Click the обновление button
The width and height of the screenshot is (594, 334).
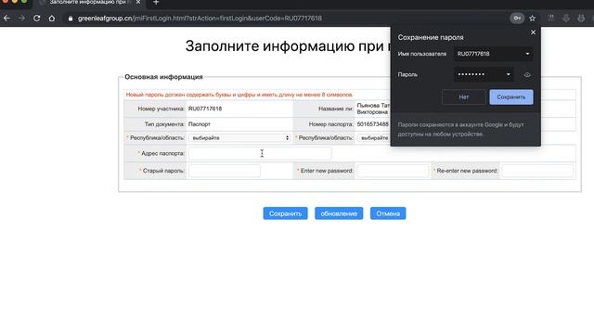coord(339,213)
